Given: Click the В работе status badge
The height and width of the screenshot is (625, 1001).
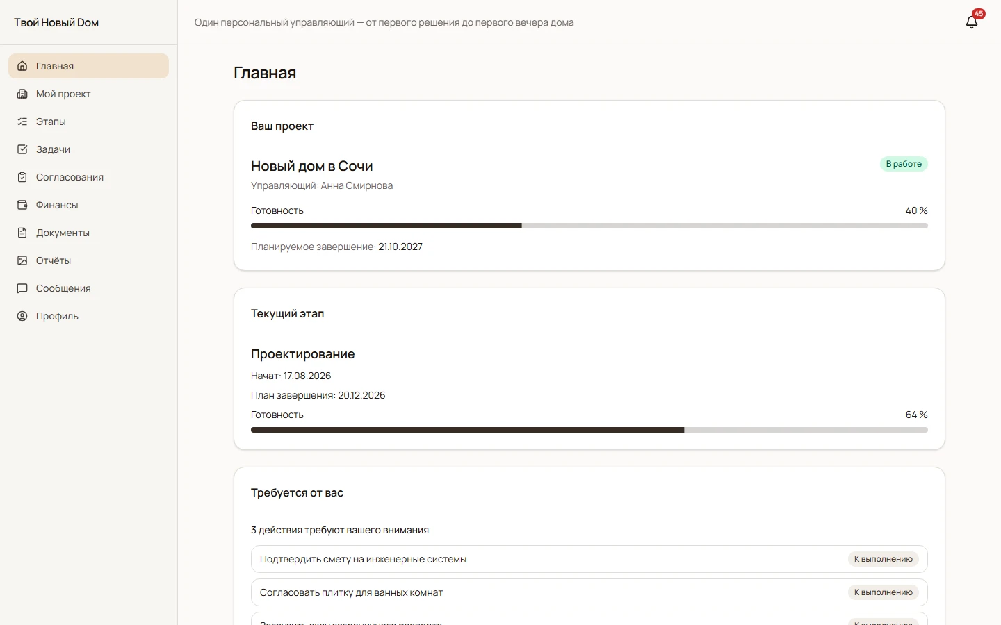Looking at the screenshot, I should (x=904, y=164).
